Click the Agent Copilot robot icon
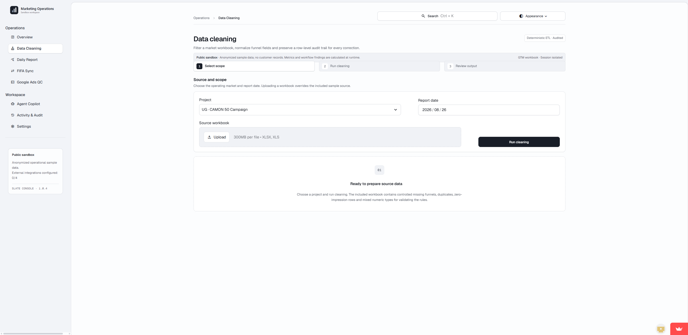688x335 pixels. [x=13, y=104]
